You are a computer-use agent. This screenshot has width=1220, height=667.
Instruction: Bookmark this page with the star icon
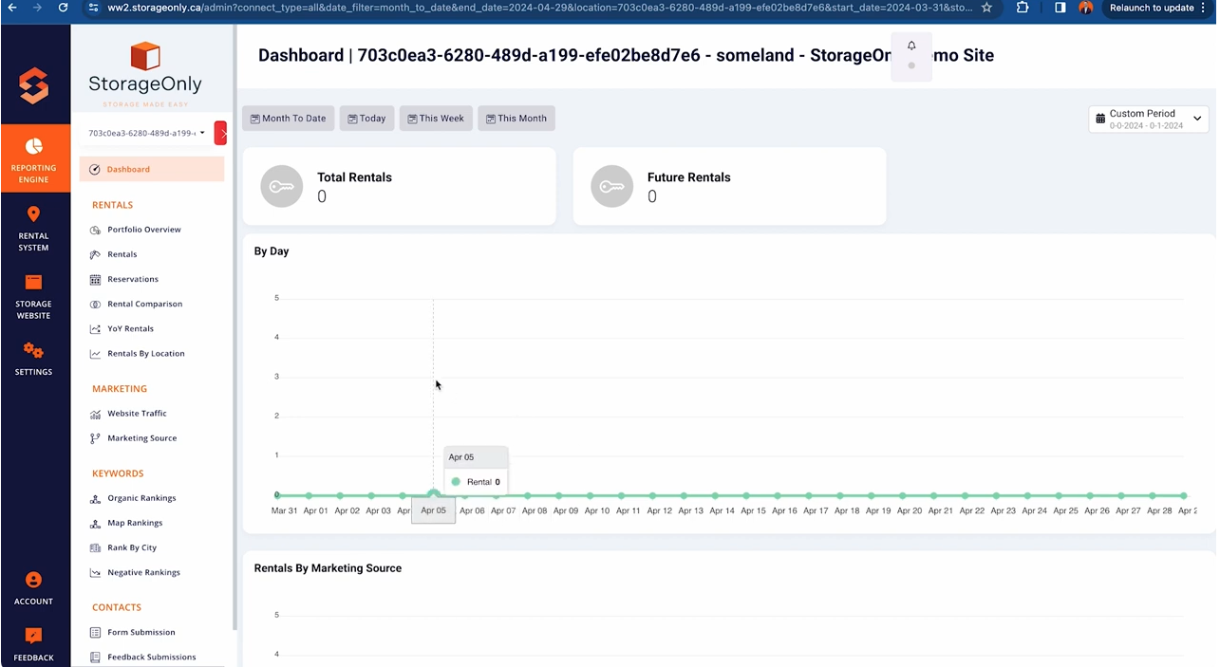coord(986,8)
